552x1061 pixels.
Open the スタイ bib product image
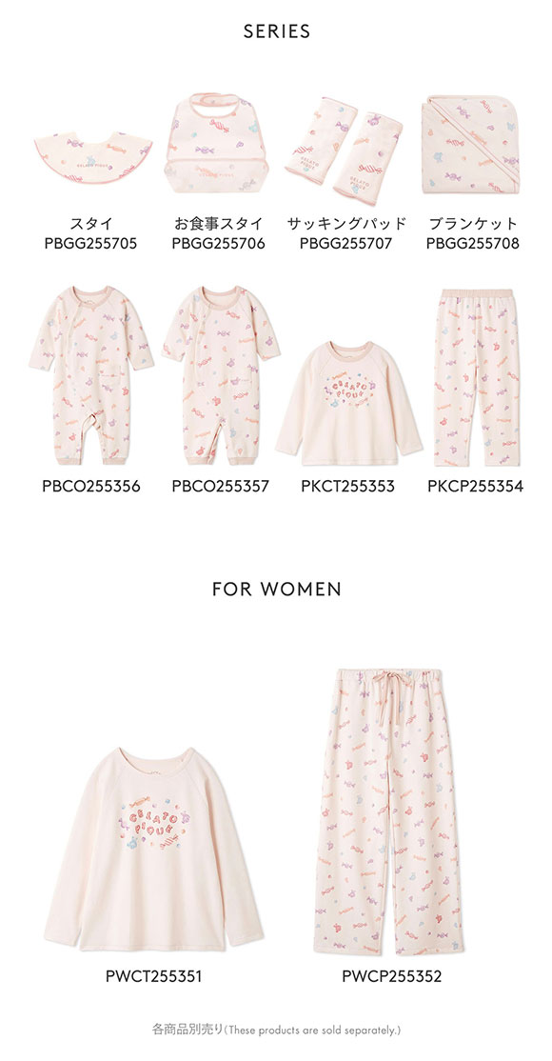click(92, 157)
